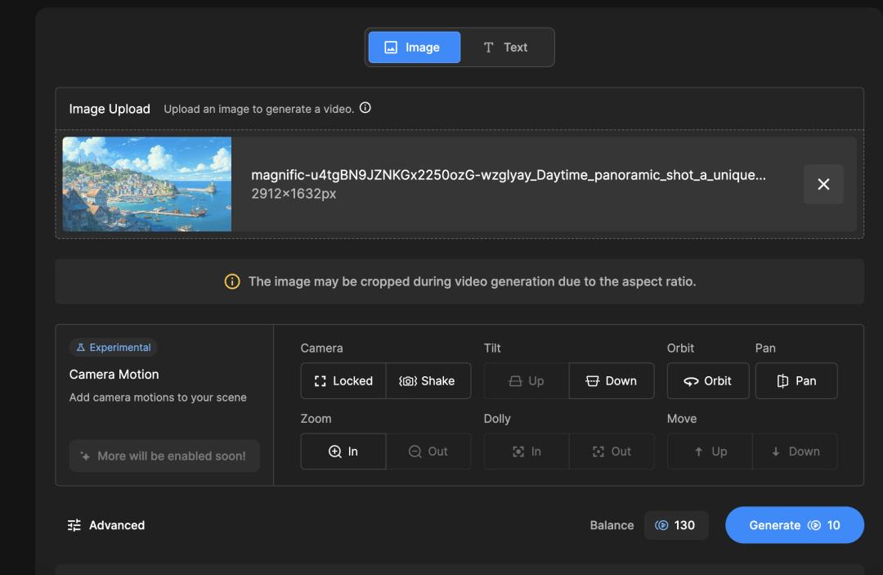Click the Generate button
The height and width of the screenshot is (575, 883).
tap(794, 525)
